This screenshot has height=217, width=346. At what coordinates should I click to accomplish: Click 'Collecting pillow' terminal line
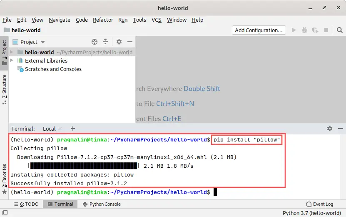tap(39, 149)
